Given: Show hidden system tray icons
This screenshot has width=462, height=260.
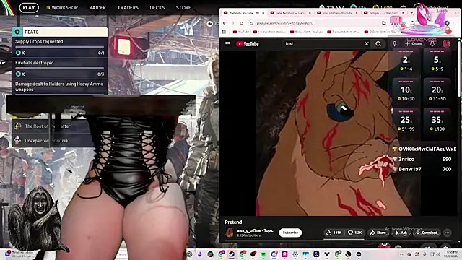Looking at the screenshot, I should (401, 254).
